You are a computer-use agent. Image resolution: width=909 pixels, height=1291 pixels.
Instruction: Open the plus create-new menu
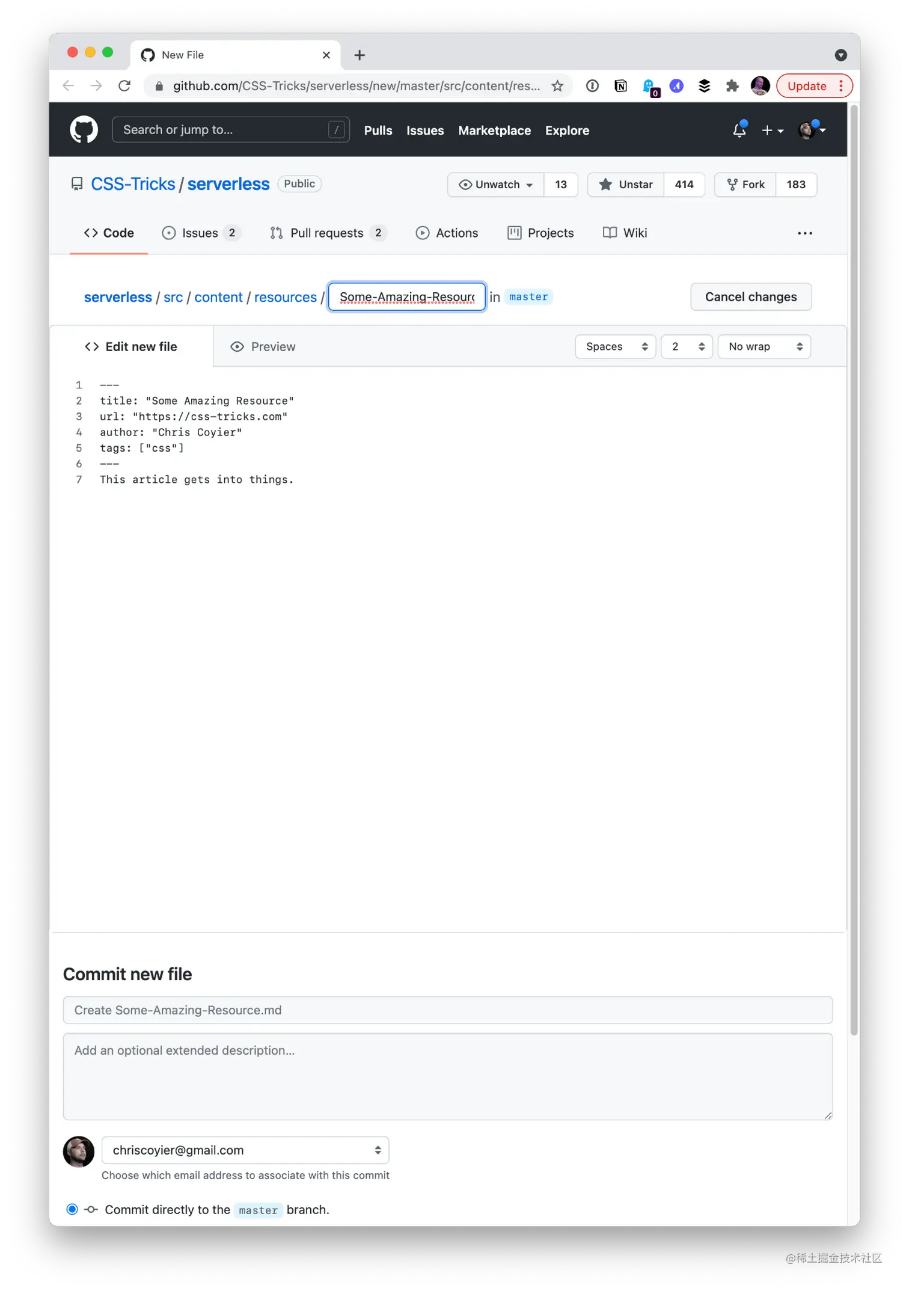(x=773, y=130)
